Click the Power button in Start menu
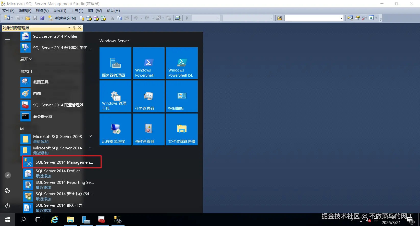This screenshot has width=420, height=226. tap(8, 206)
